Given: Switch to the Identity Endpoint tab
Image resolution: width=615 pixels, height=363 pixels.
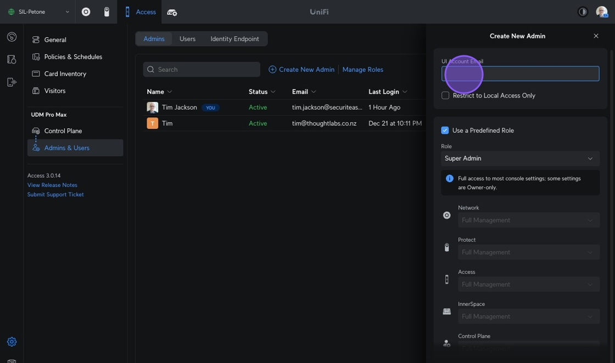Looking at the screenshot, I should tap(234, 39).
